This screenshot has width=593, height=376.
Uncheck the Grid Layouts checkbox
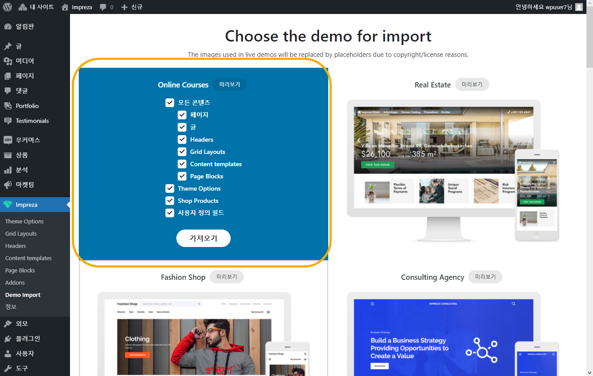[x=182, y=152]
